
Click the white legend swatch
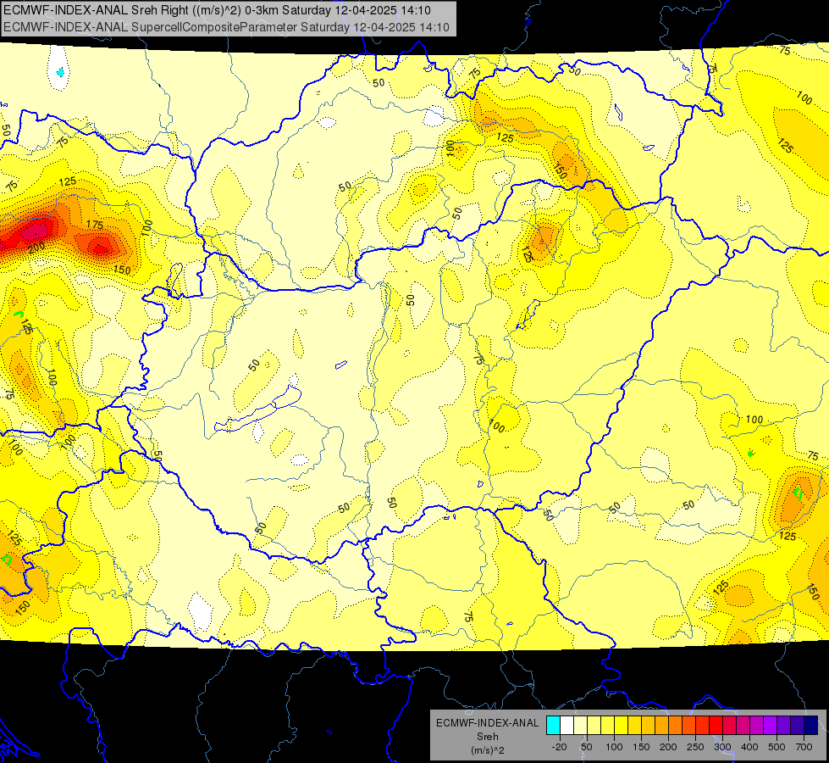pyautogui.click(x=566, y=726)
